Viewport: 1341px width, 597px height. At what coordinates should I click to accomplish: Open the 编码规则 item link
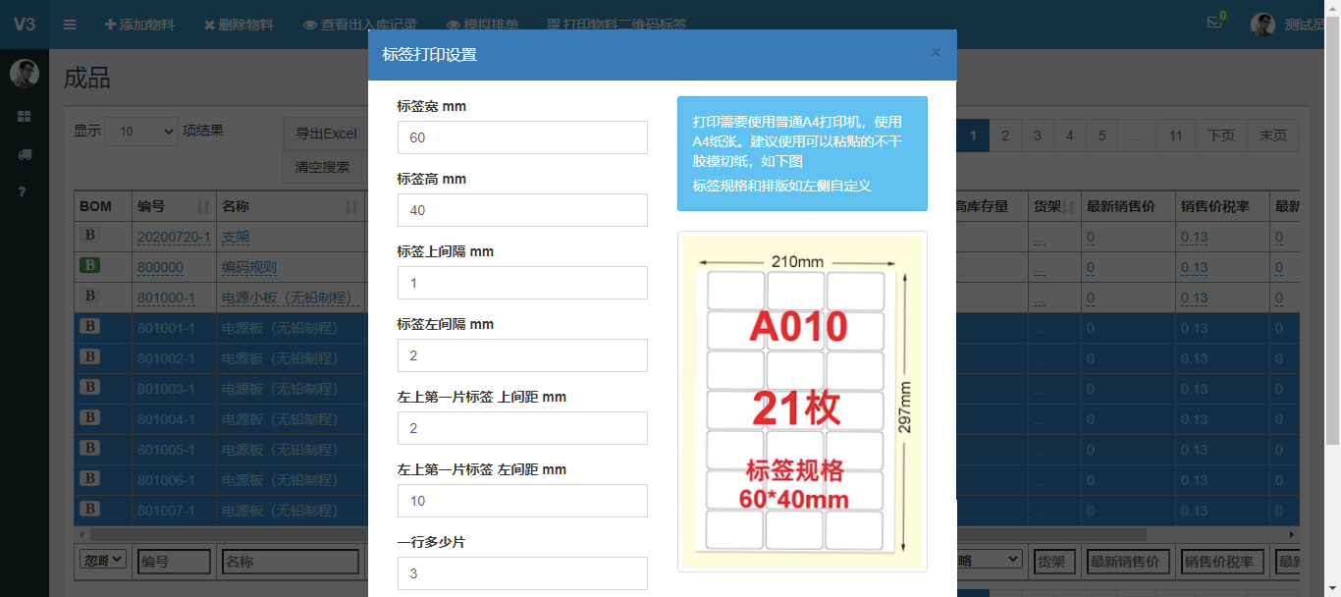[x=249, y=267]
